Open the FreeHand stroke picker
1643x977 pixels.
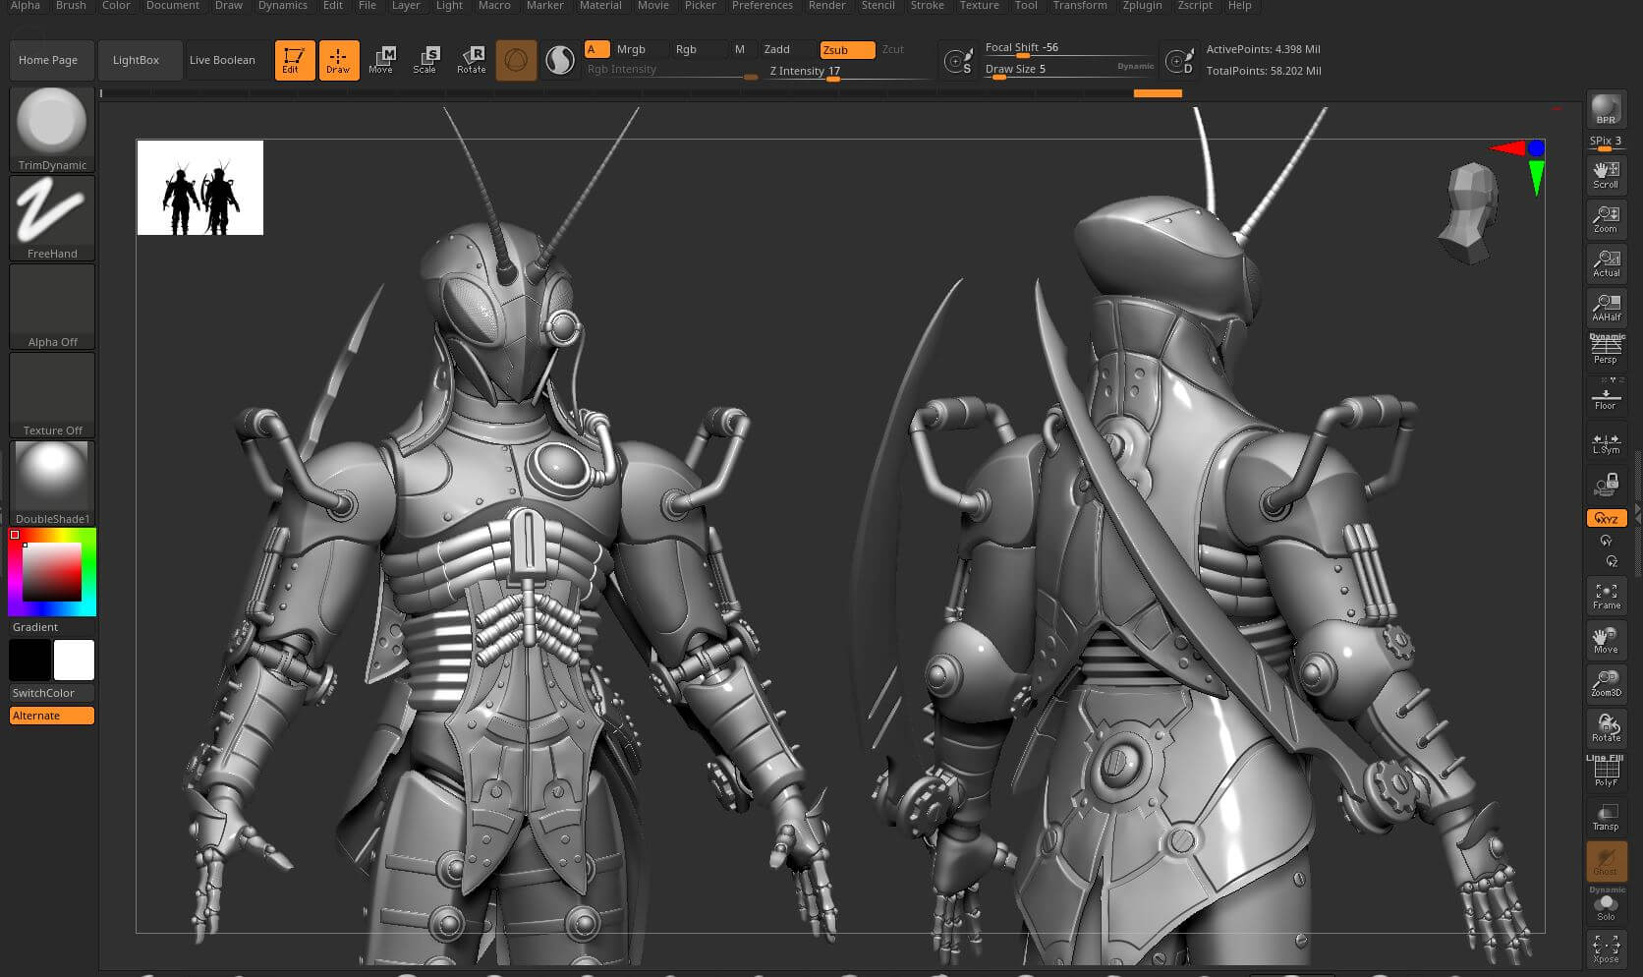[x=52, y=218]
